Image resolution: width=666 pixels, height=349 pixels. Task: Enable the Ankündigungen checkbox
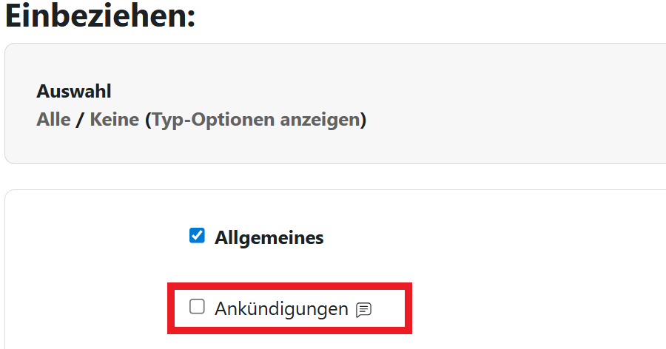197,307
